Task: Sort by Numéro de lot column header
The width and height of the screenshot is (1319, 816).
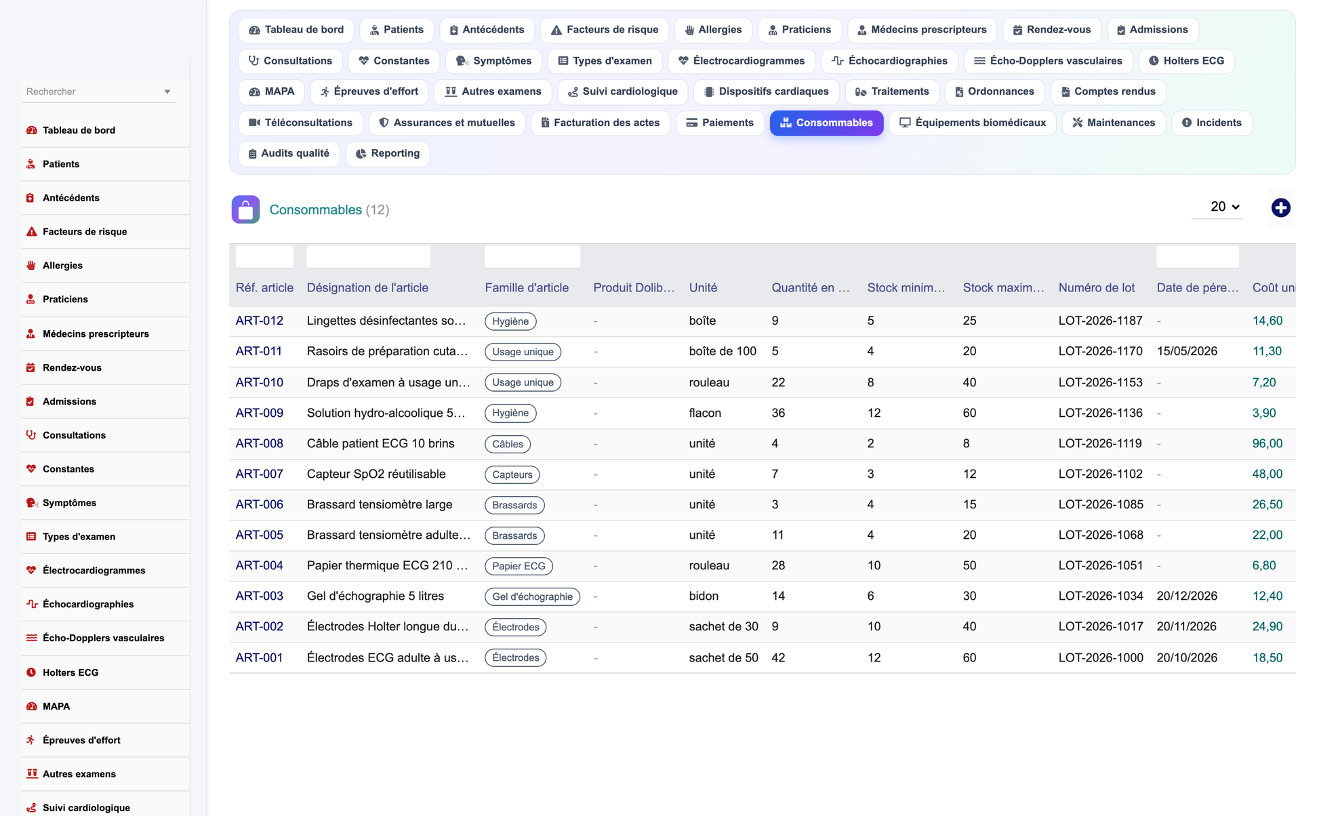Action: tap(1096, 287)
